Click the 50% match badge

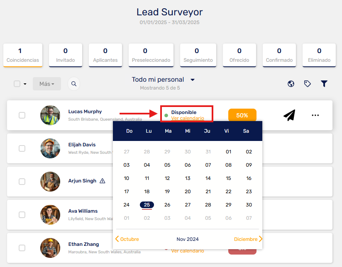[x=242, y=115]
